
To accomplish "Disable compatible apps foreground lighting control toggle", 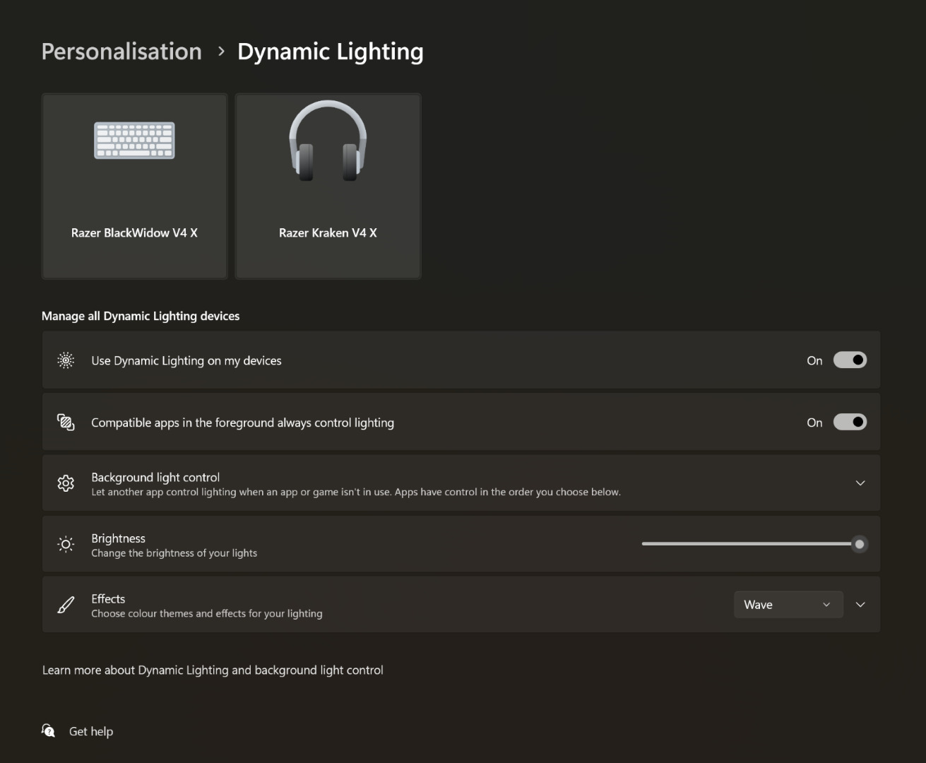I will [850, 422].
